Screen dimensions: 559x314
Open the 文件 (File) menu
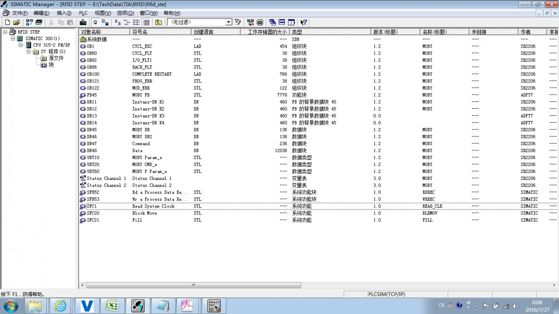point(20,13)
